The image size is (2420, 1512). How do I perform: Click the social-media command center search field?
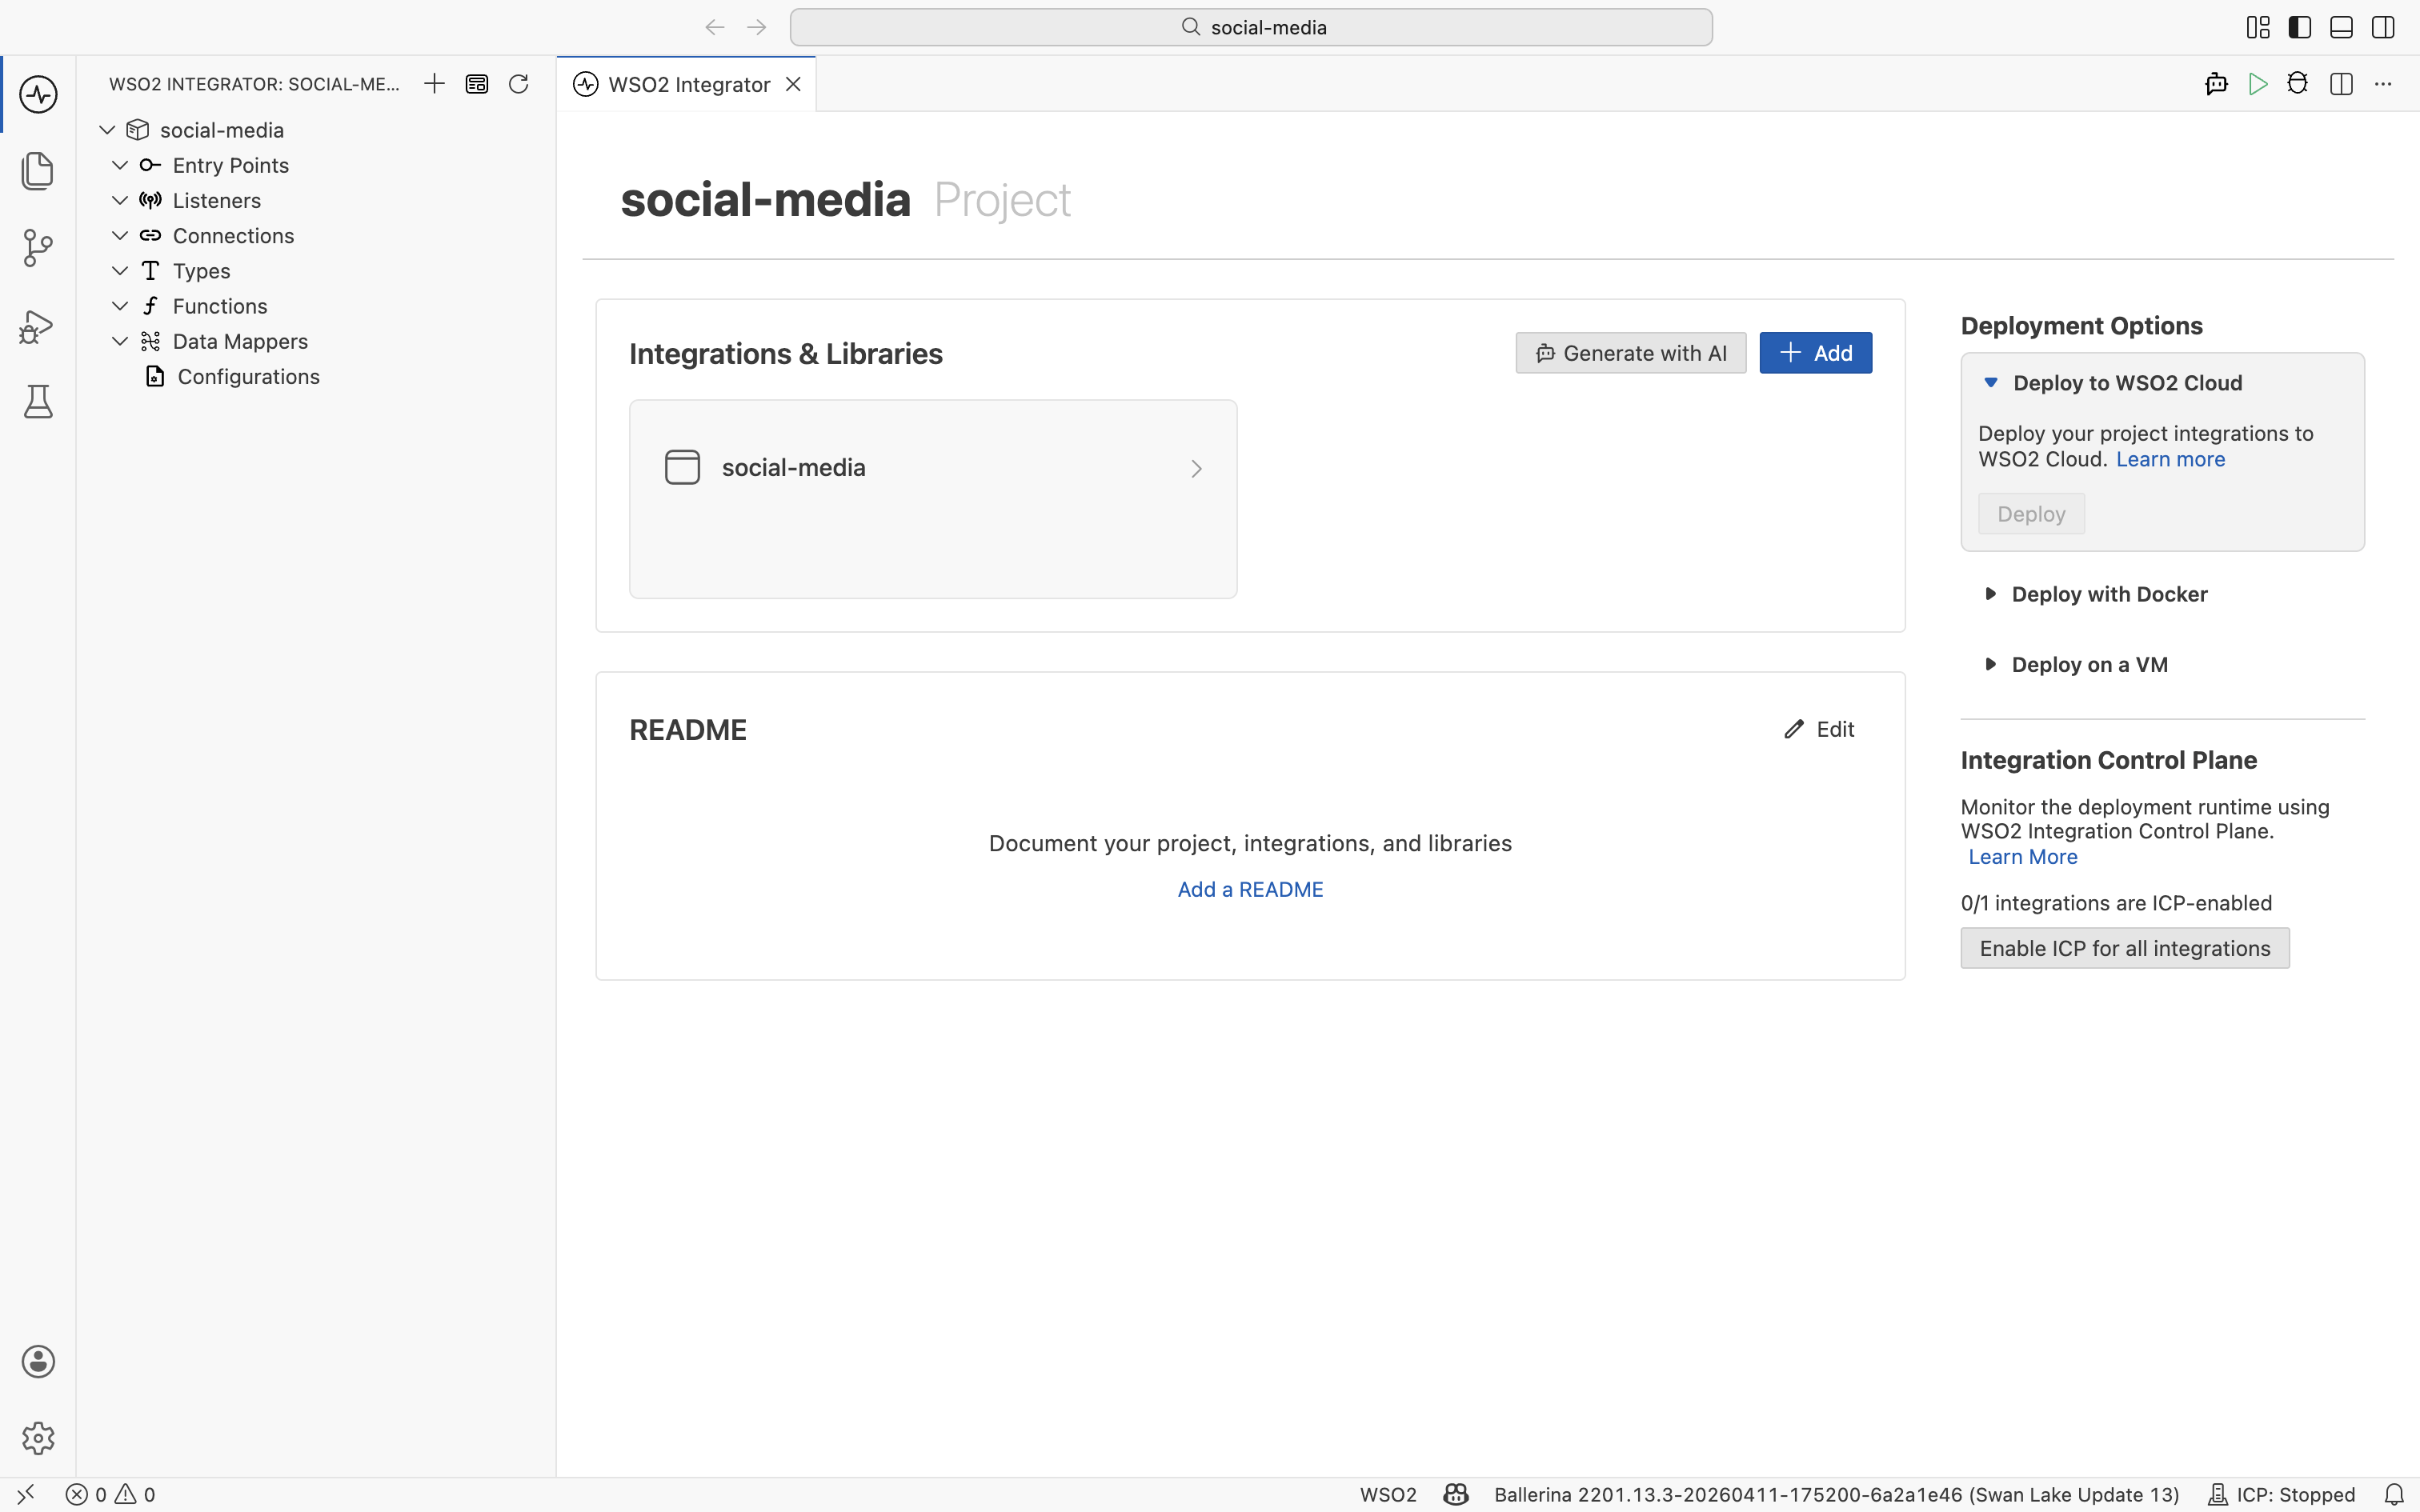[1251, 27]
